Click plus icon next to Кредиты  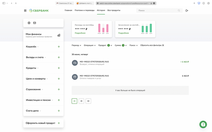click(59, 68)
